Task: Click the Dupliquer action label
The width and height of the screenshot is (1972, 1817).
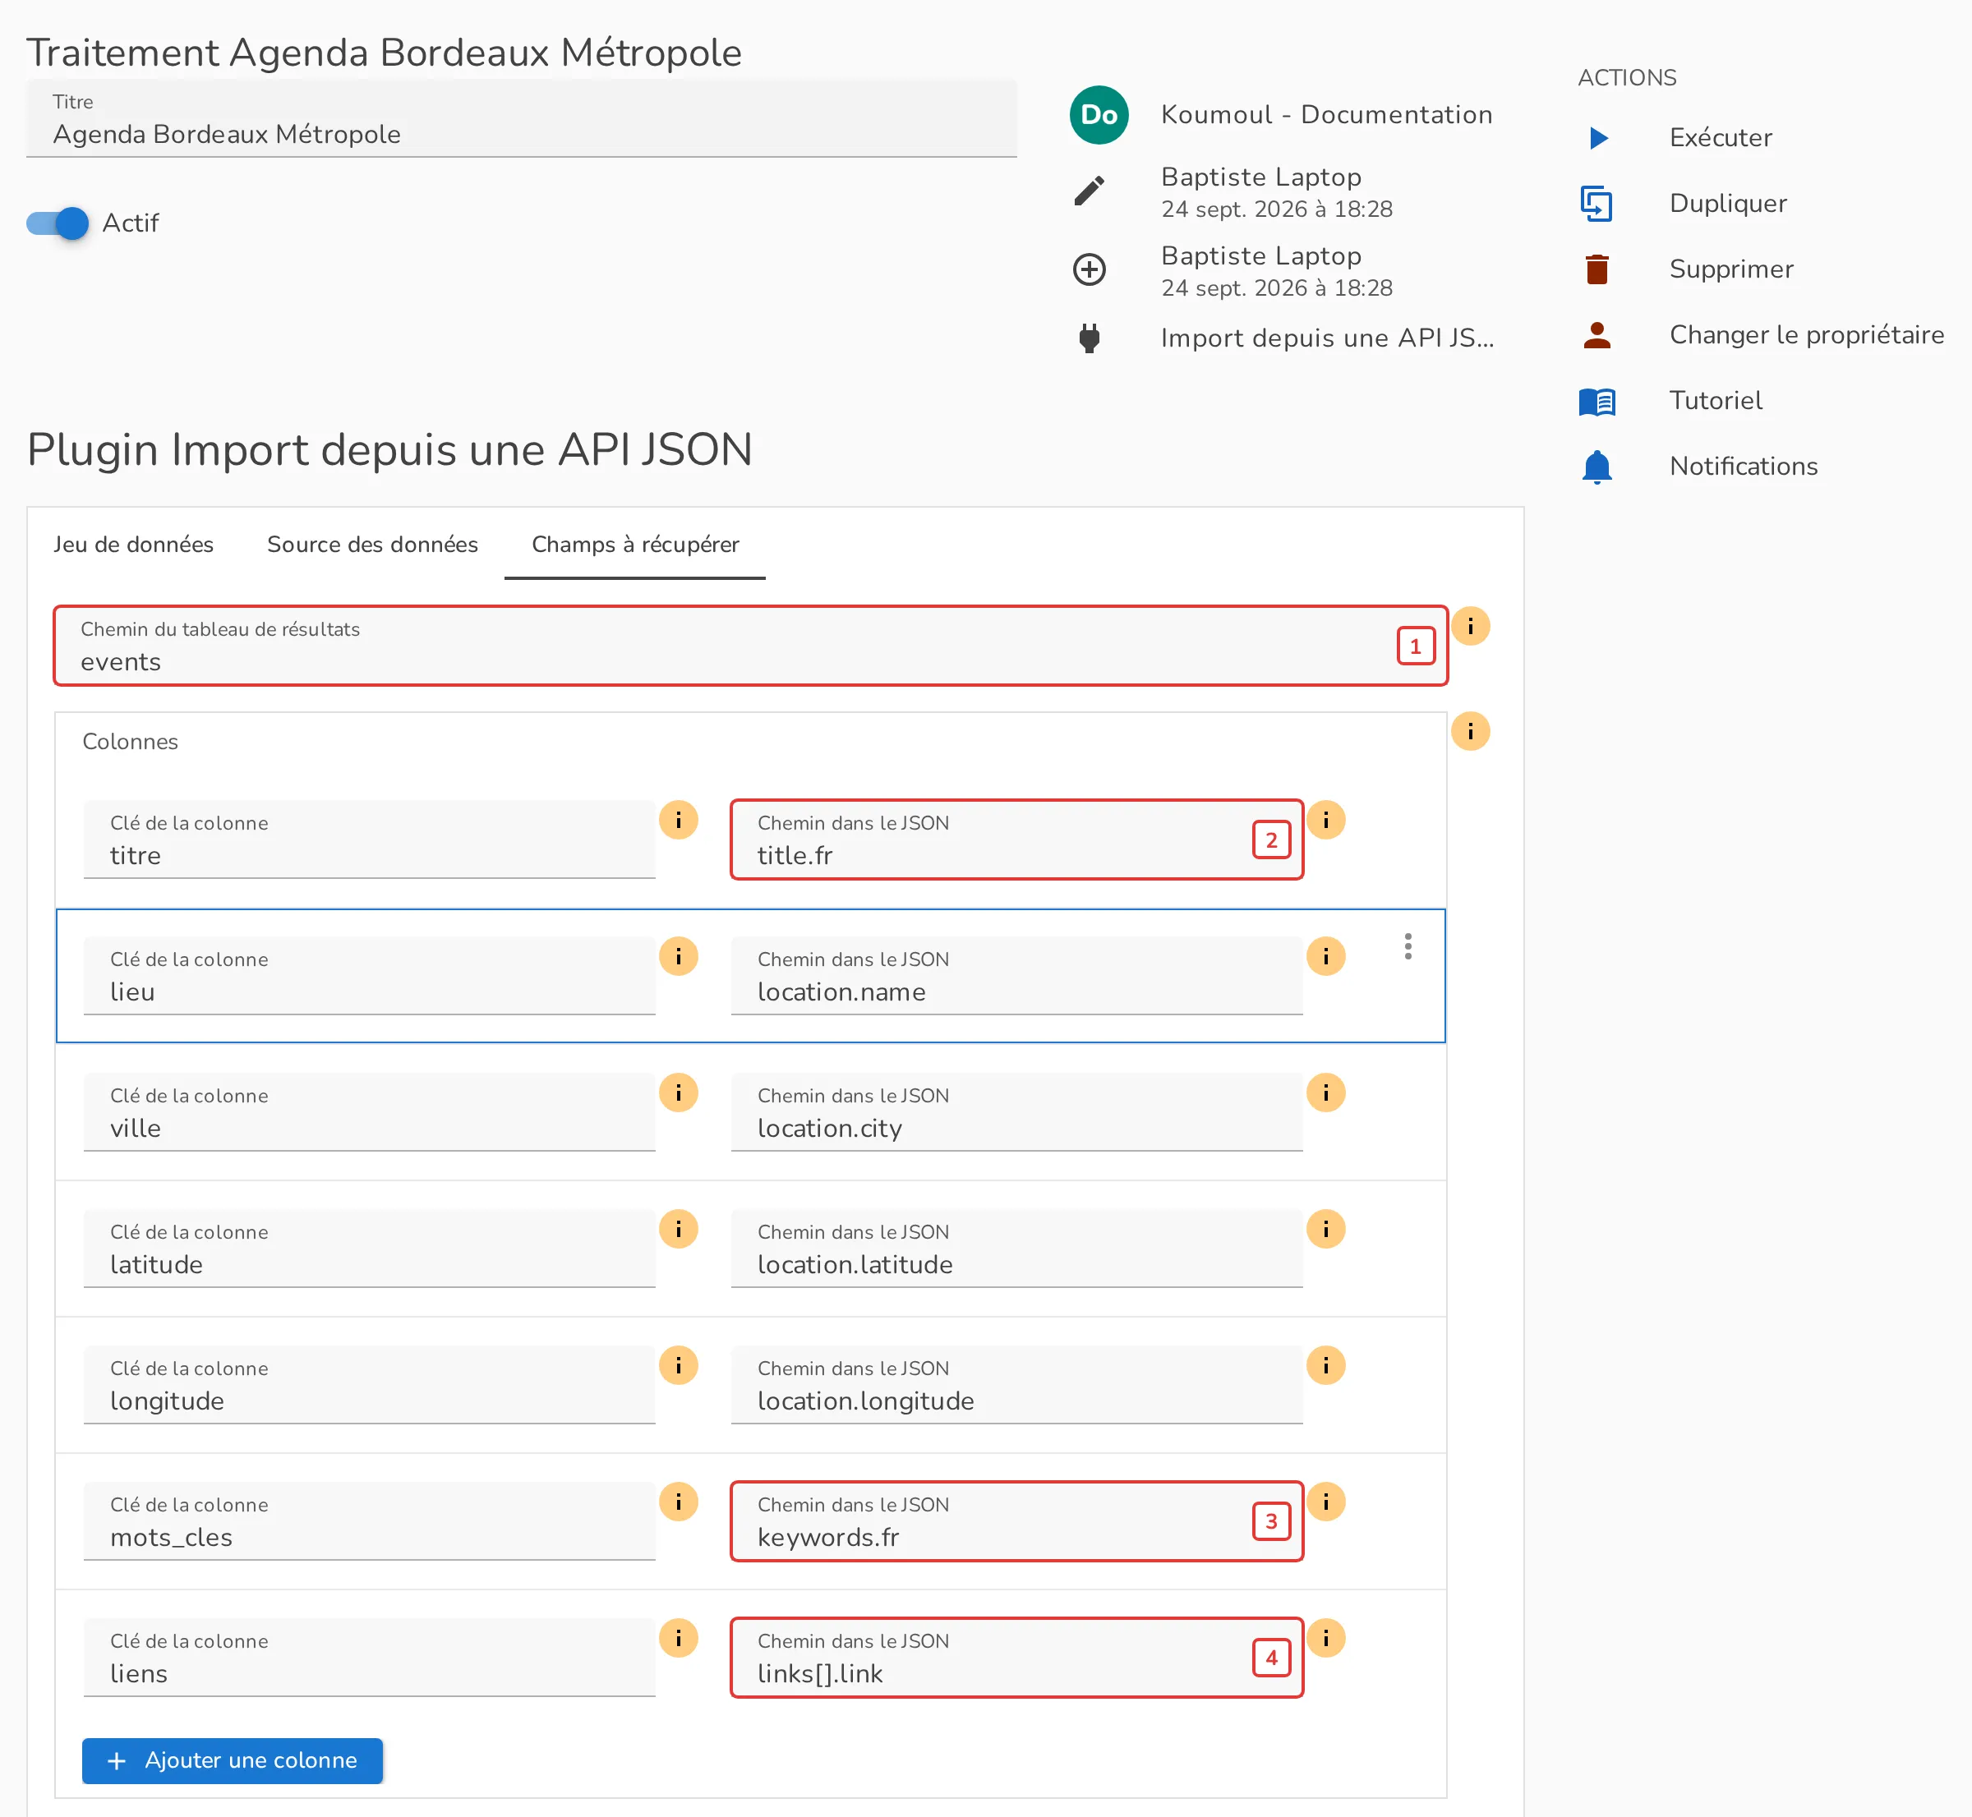Action: coord(1728,204)
